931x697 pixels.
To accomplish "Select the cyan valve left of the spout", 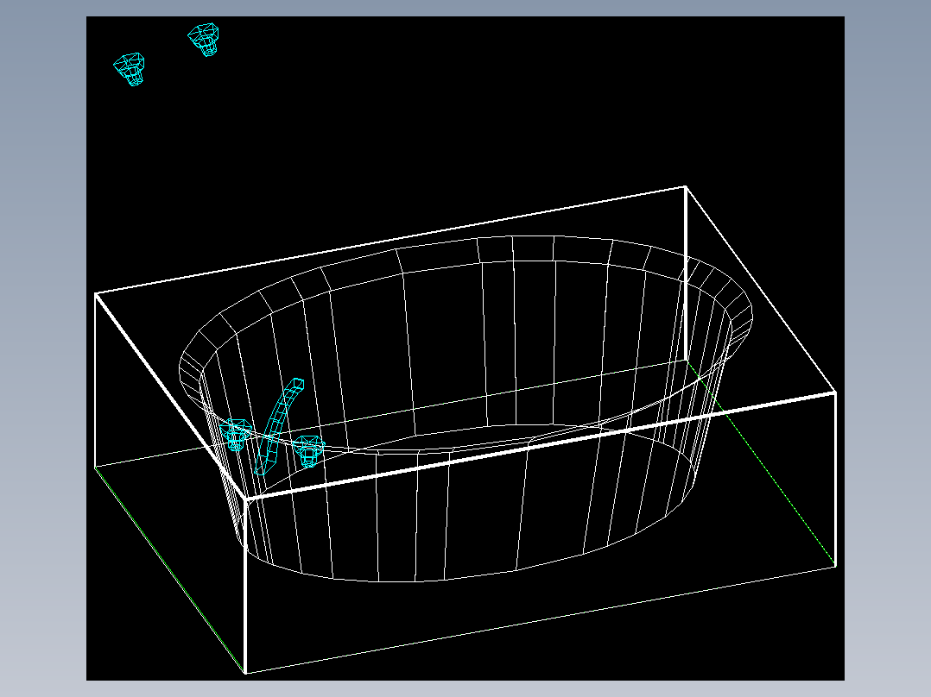I will pos(236,434).
